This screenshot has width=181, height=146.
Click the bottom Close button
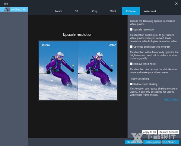[171, 142]
